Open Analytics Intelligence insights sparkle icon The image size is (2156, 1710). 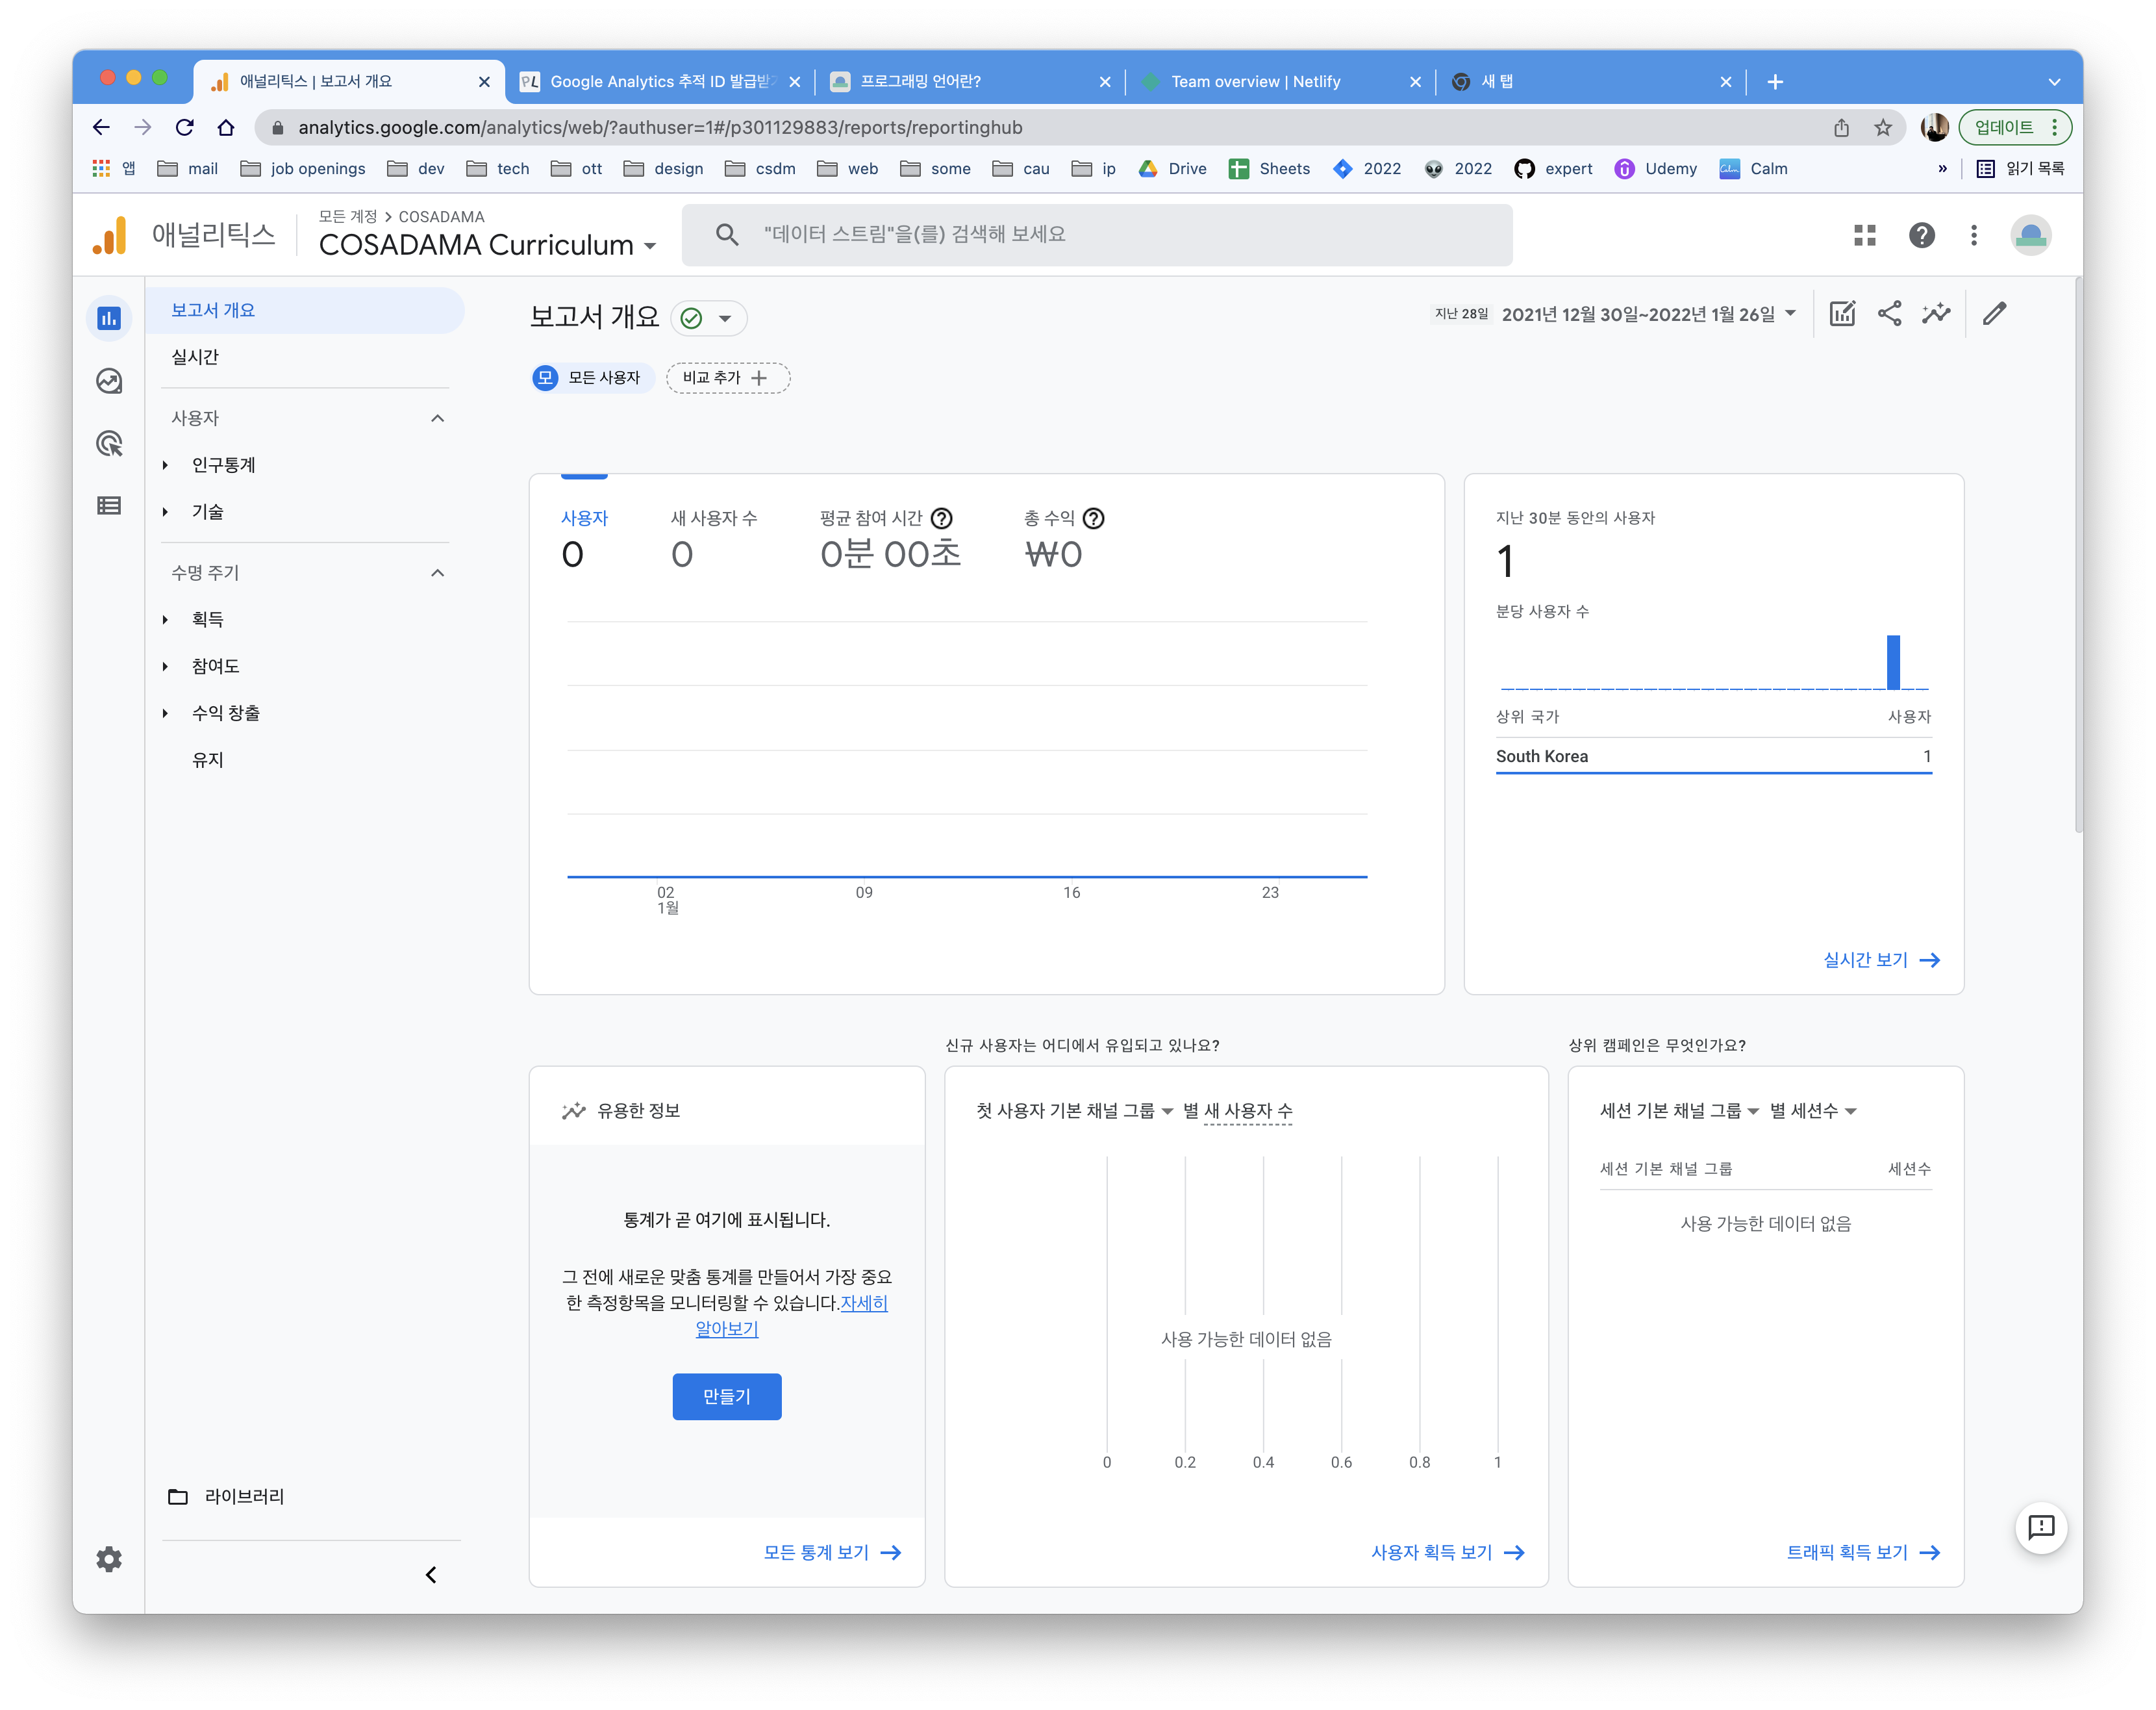[x=1937, y=313]
